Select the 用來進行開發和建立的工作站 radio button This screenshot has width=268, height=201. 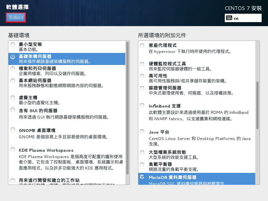[x=13, y=181]
